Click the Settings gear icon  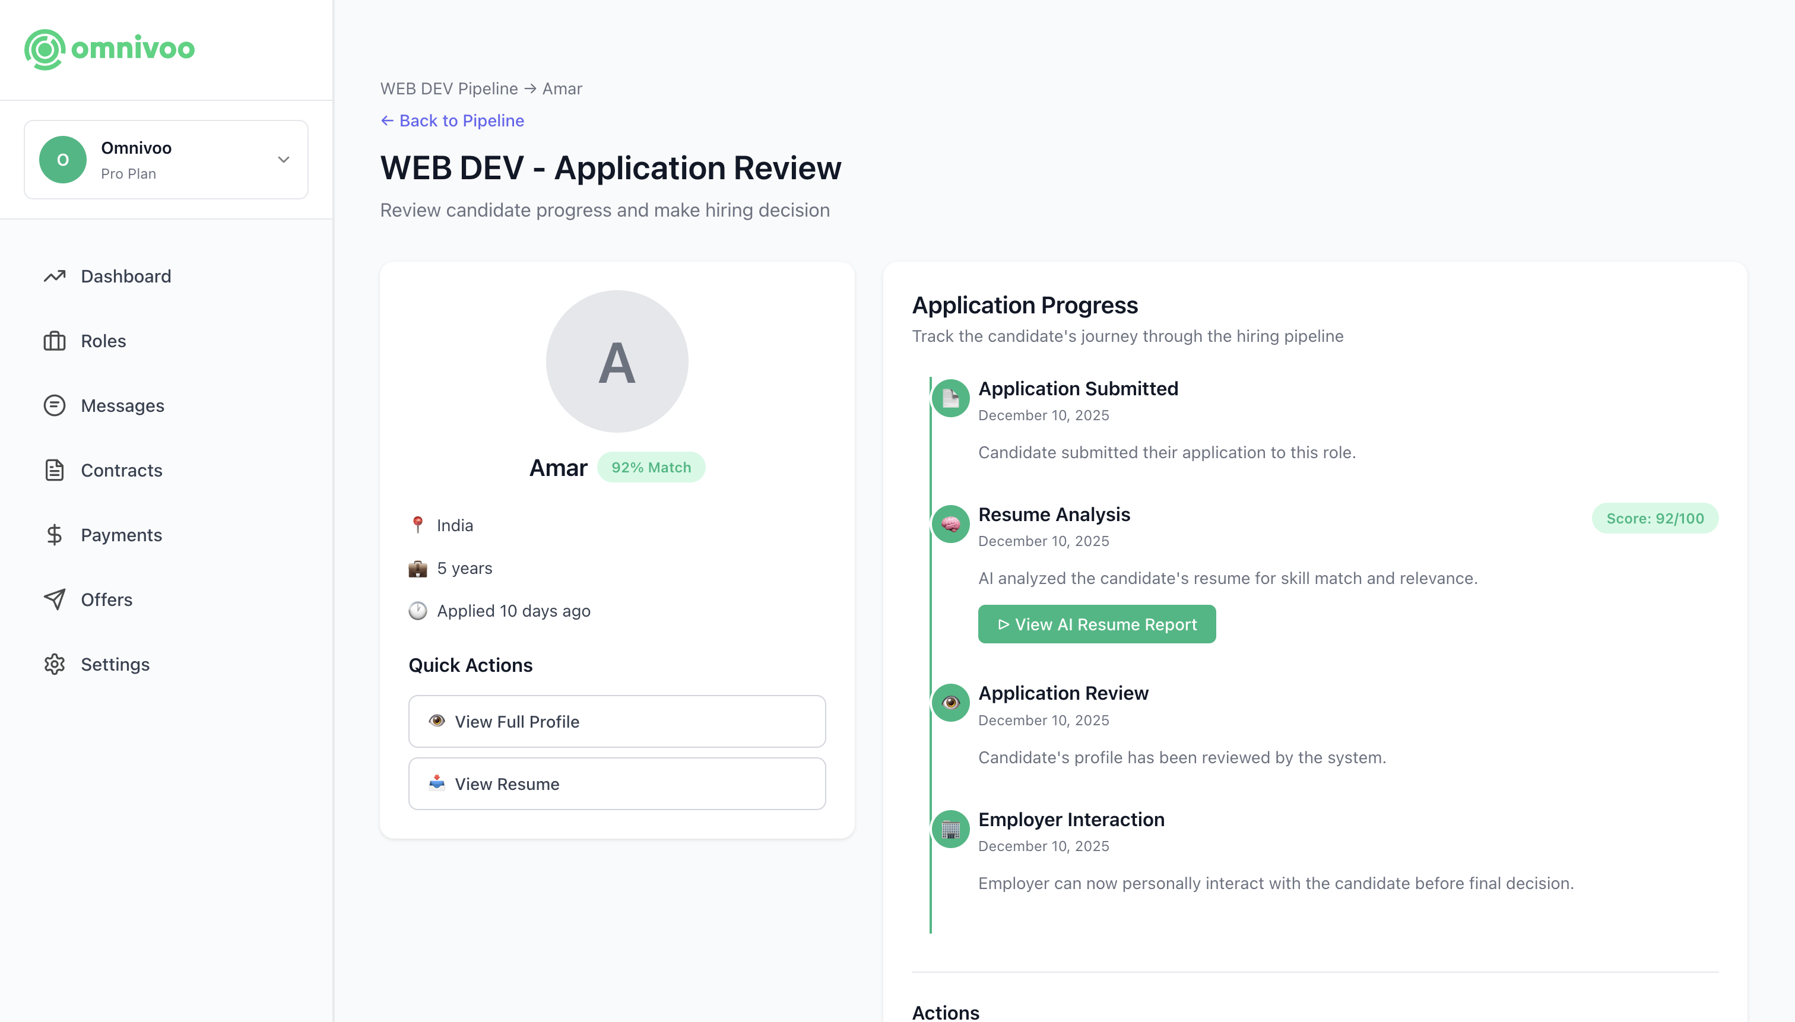pos(55,664)
